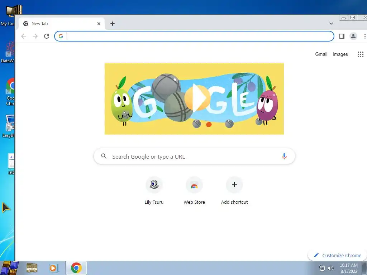367x275 pixels.
Task: Click the Add shortcut button
Action: click(234, 191)
